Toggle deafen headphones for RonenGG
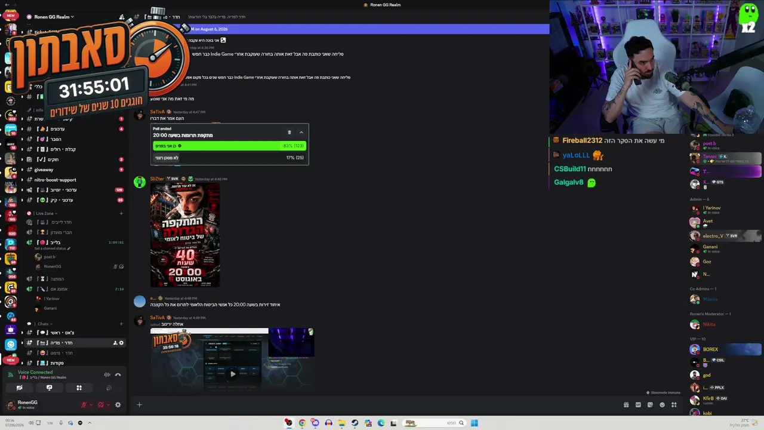This screenshot has height=430, width=764. point(100,405)
